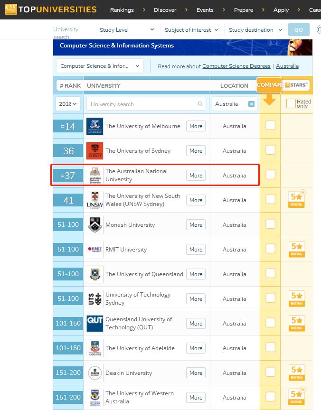Select the STARS column tab
The height and width of the screenshot is (410, 321).
click(296, 85)
